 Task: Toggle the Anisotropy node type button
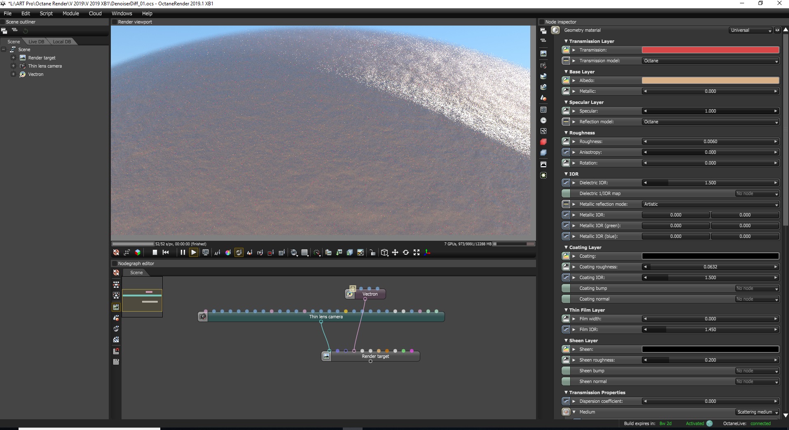click(x=566, y=152)
